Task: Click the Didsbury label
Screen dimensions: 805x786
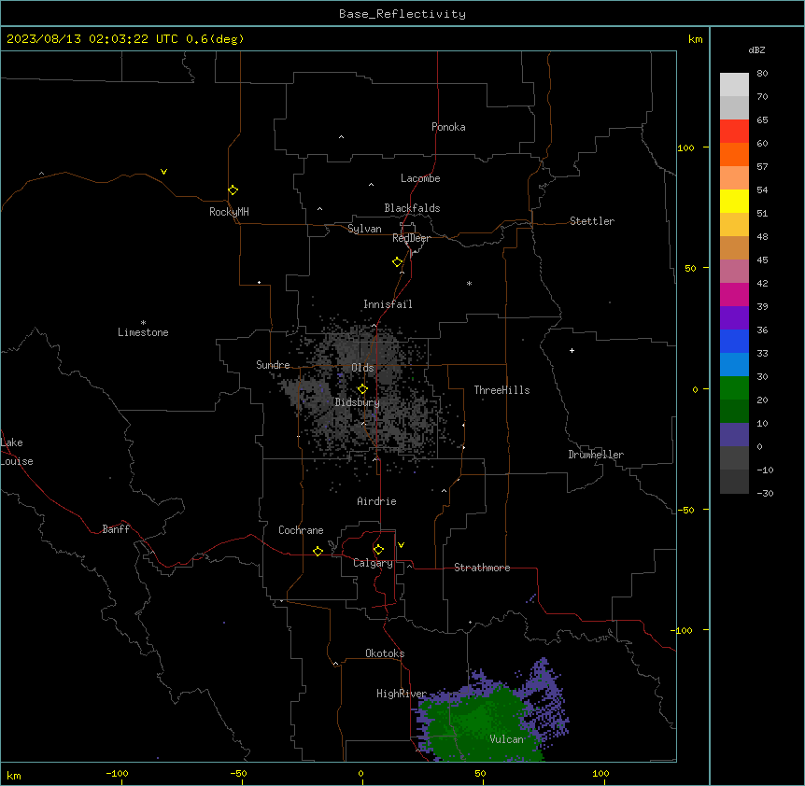Action: click(x=358, y=402)
